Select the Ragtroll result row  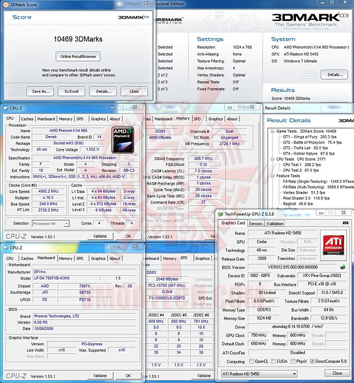click(x=298, y=204)
